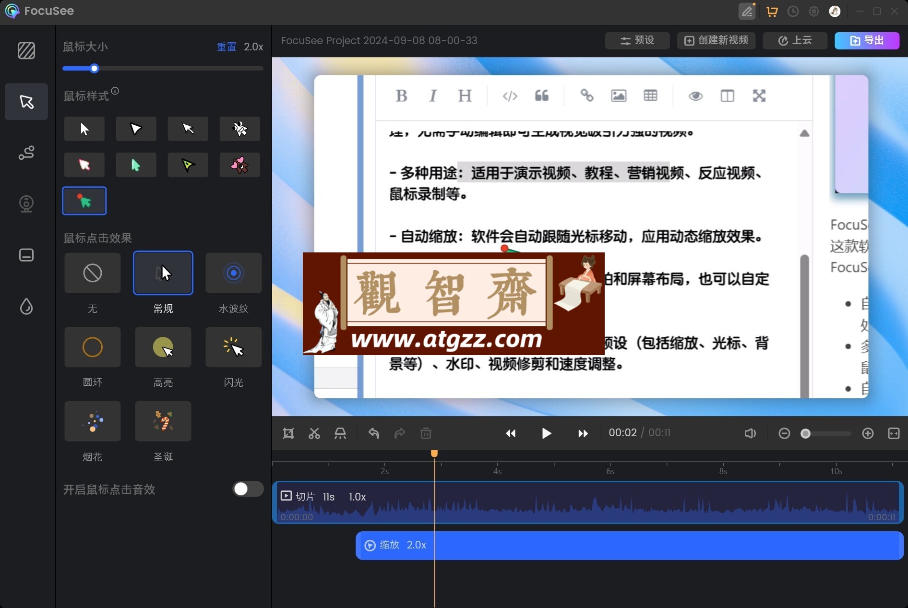908x608 pixels.
Task: Set click effect to 常规
Action: [163, 273]
